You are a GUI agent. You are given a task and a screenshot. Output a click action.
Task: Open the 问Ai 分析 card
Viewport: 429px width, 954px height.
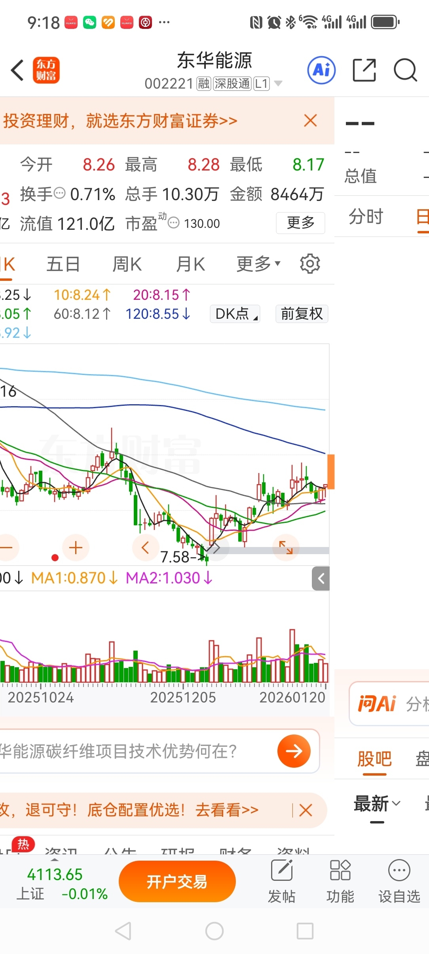(x=389, y=704)
